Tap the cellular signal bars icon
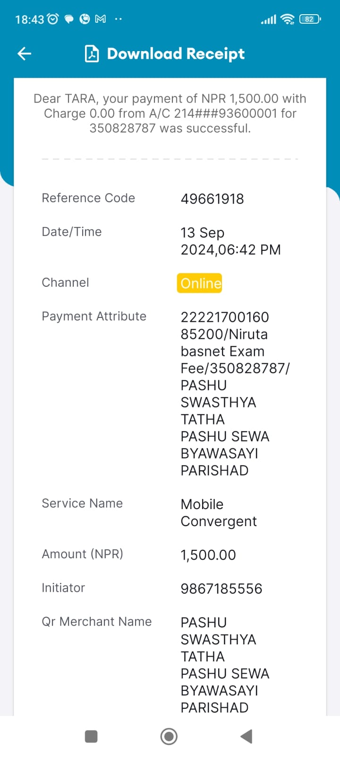 click(x=269, y=19)
